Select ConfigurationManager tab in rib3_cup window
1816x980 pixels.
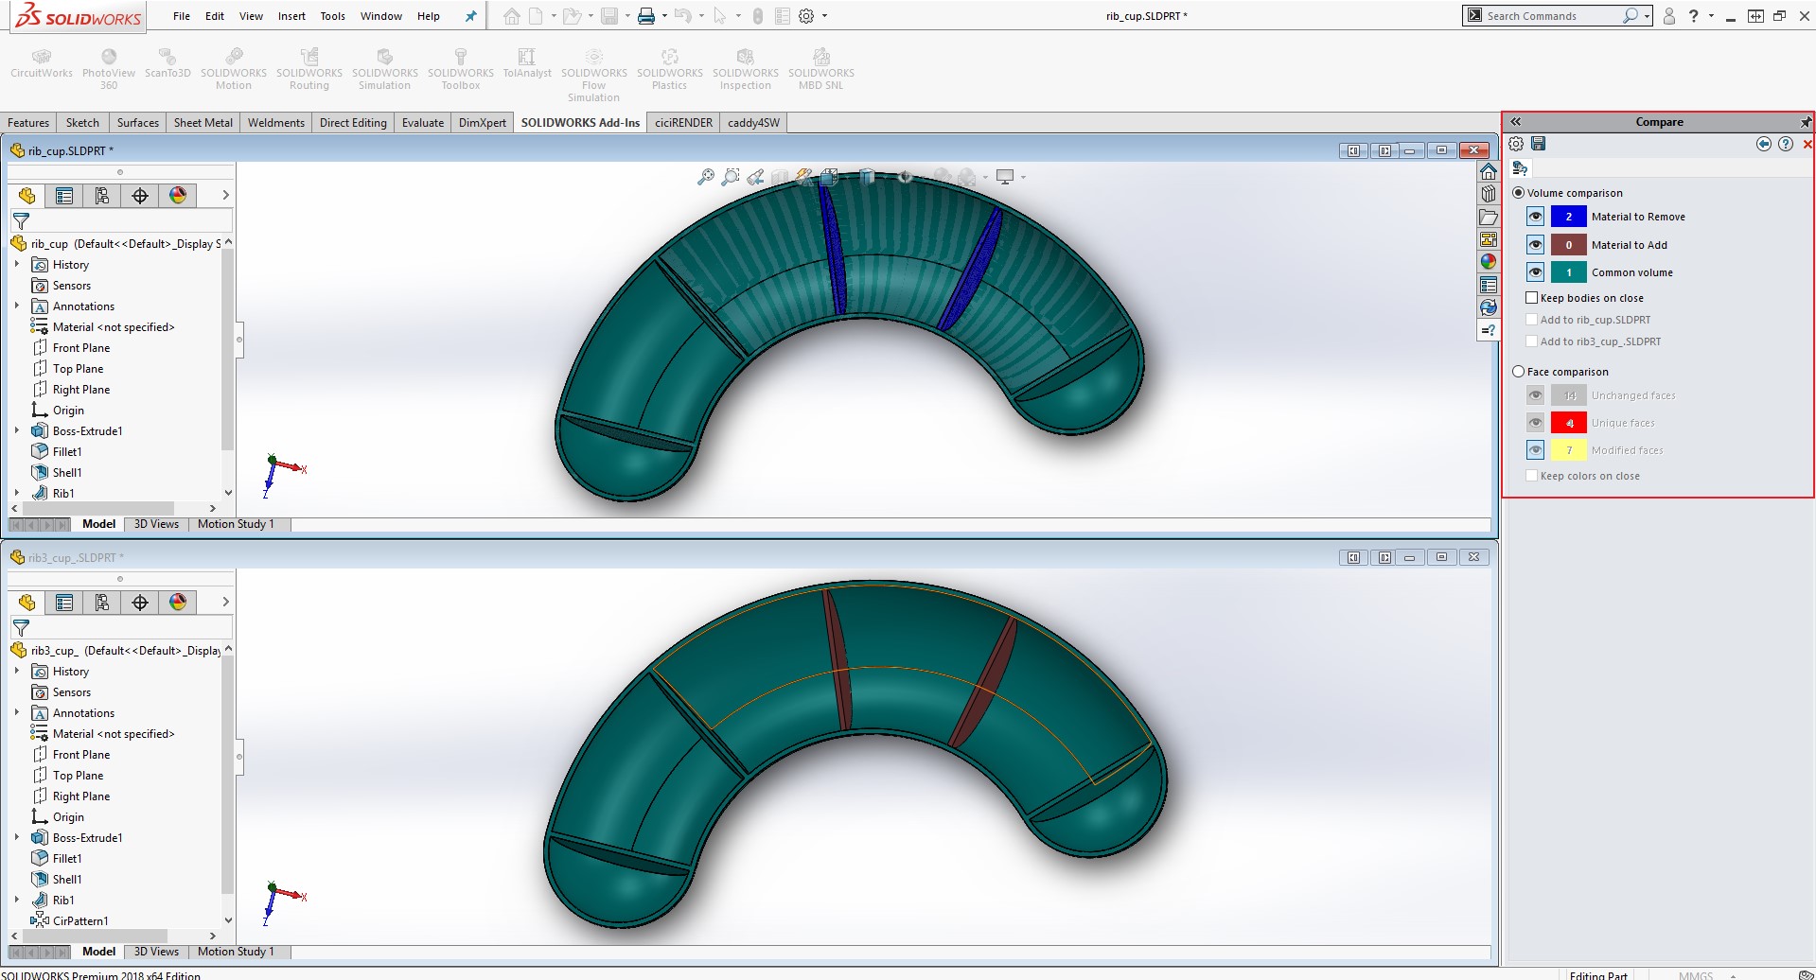pyautogui.click(x=102, y=603)
